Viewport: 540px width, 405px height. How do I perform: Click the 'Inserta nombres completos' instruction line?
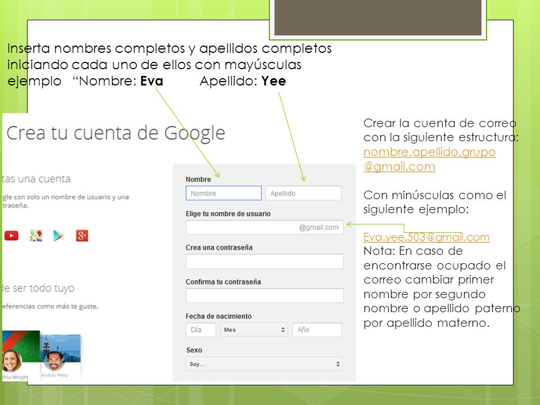point(169,48)
